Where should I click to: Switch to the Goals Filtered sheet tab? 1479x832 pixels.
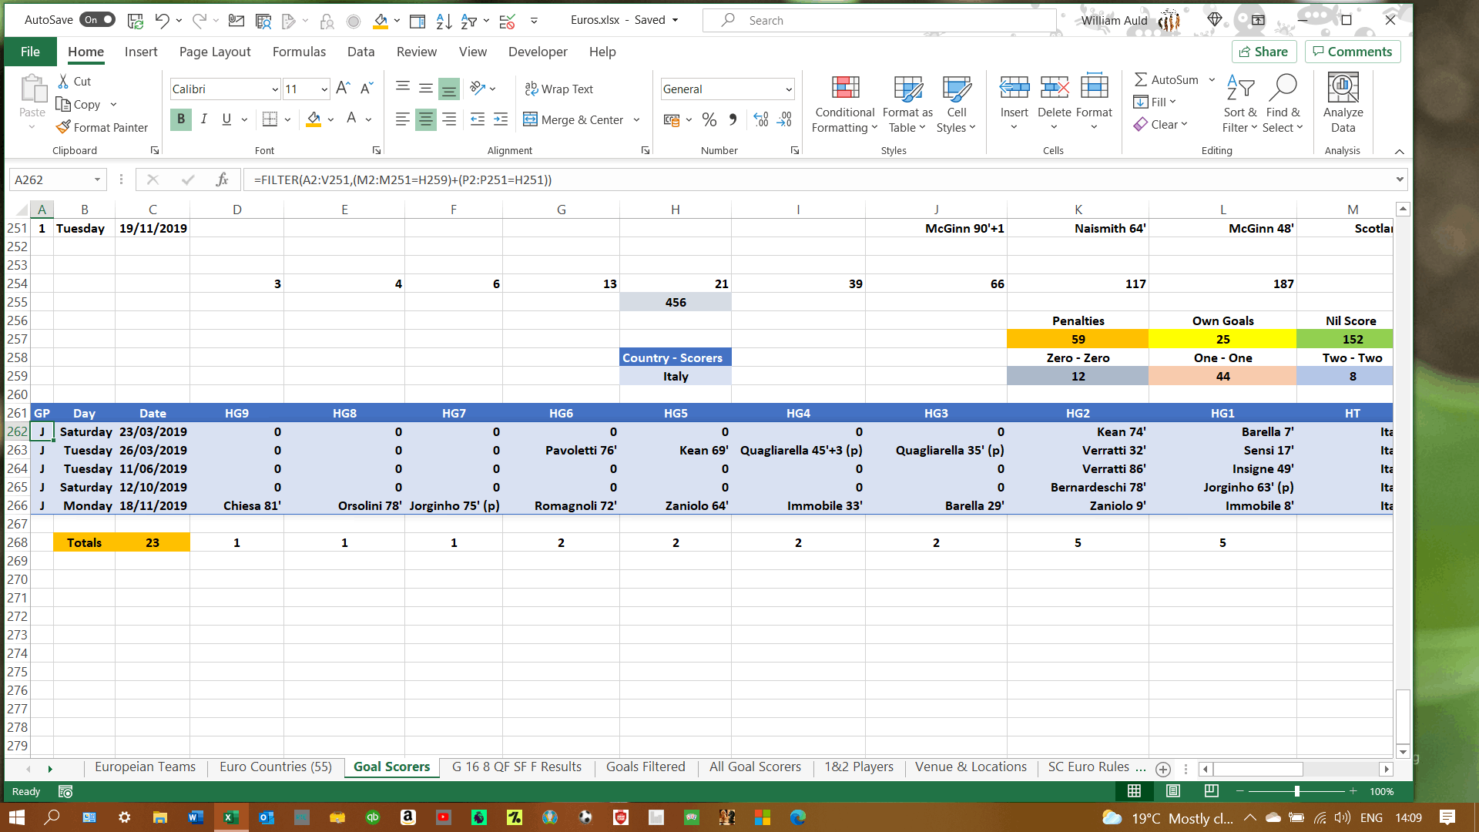[645, 767]
